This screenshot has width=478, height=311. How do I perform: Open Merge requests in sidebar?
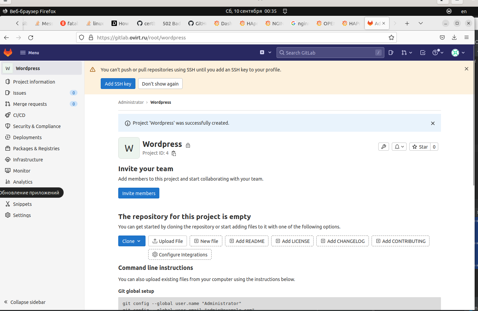(41, 104)
